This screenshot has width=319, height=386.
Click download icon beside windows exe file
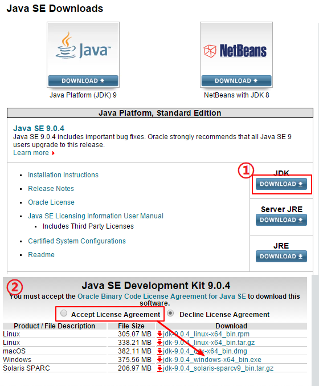point(159,360)
